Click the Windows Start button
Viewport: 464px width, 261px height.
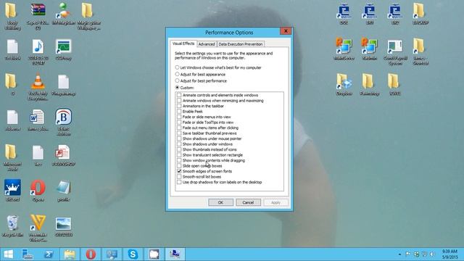pyautogui.click(x=8, y=254)
